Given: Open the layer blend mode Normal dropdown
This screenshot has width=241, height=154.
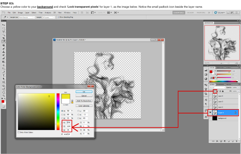Looking at the screenshot, I should pos(217,87).
